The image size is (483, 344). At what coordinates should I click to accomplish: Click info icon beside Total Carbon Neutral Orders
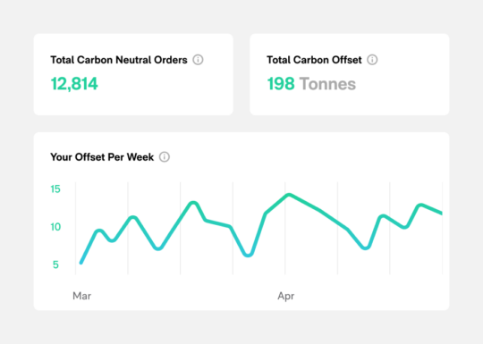pos(198,60)
